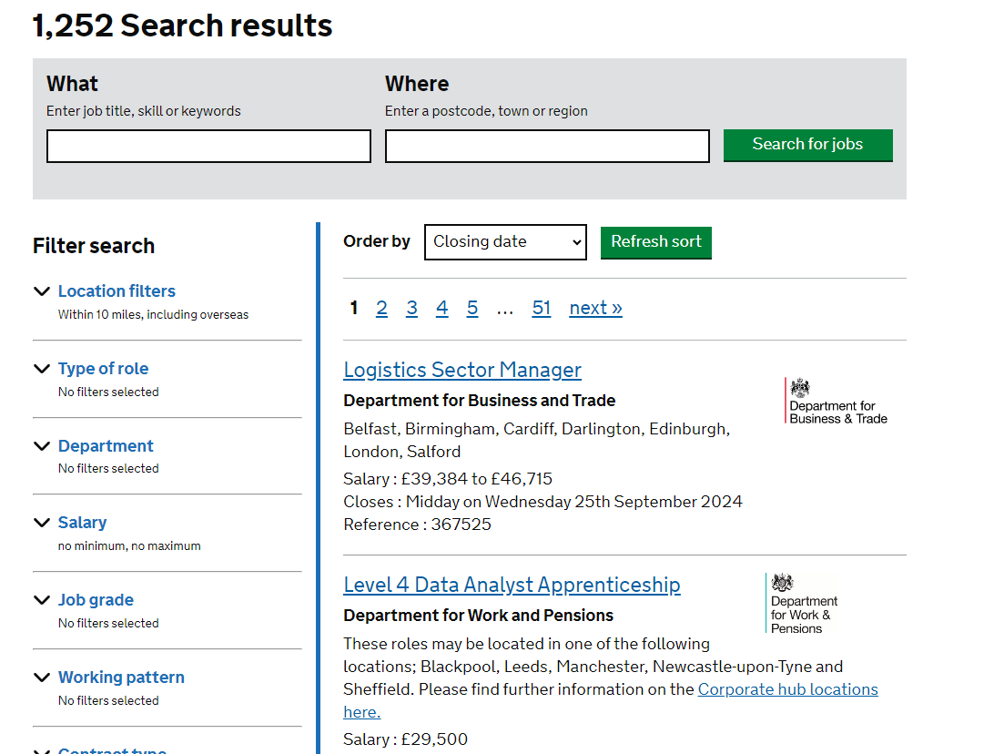The height and width of the screenshot is (754, 1004).
Task: Expand the Type of role filter
Action: [x=103, y=369]
